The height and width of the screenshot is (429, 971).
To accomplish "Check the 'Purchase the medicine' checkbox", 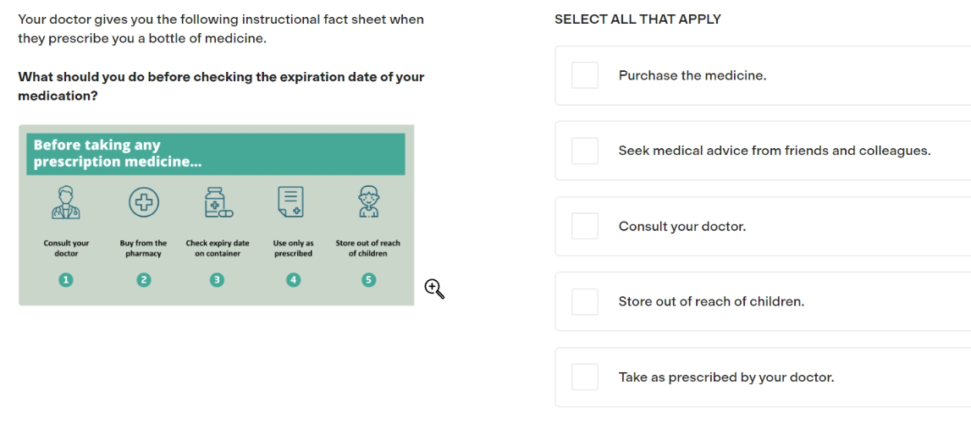I will pos(585,75).
